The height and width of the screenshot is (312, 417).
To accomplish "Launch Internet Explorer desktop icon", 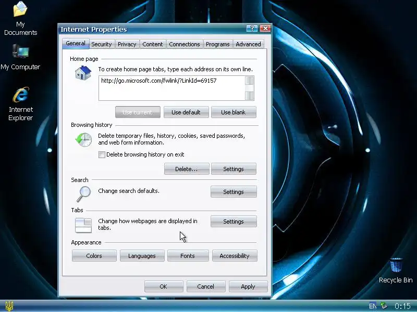I will tap(20, 104).
